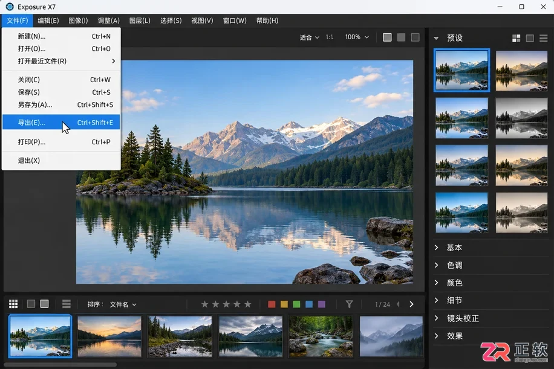Open the 窗口(W) menu
Screen dimensions: 554x369
pyautogui.click(x=235, y=21)
